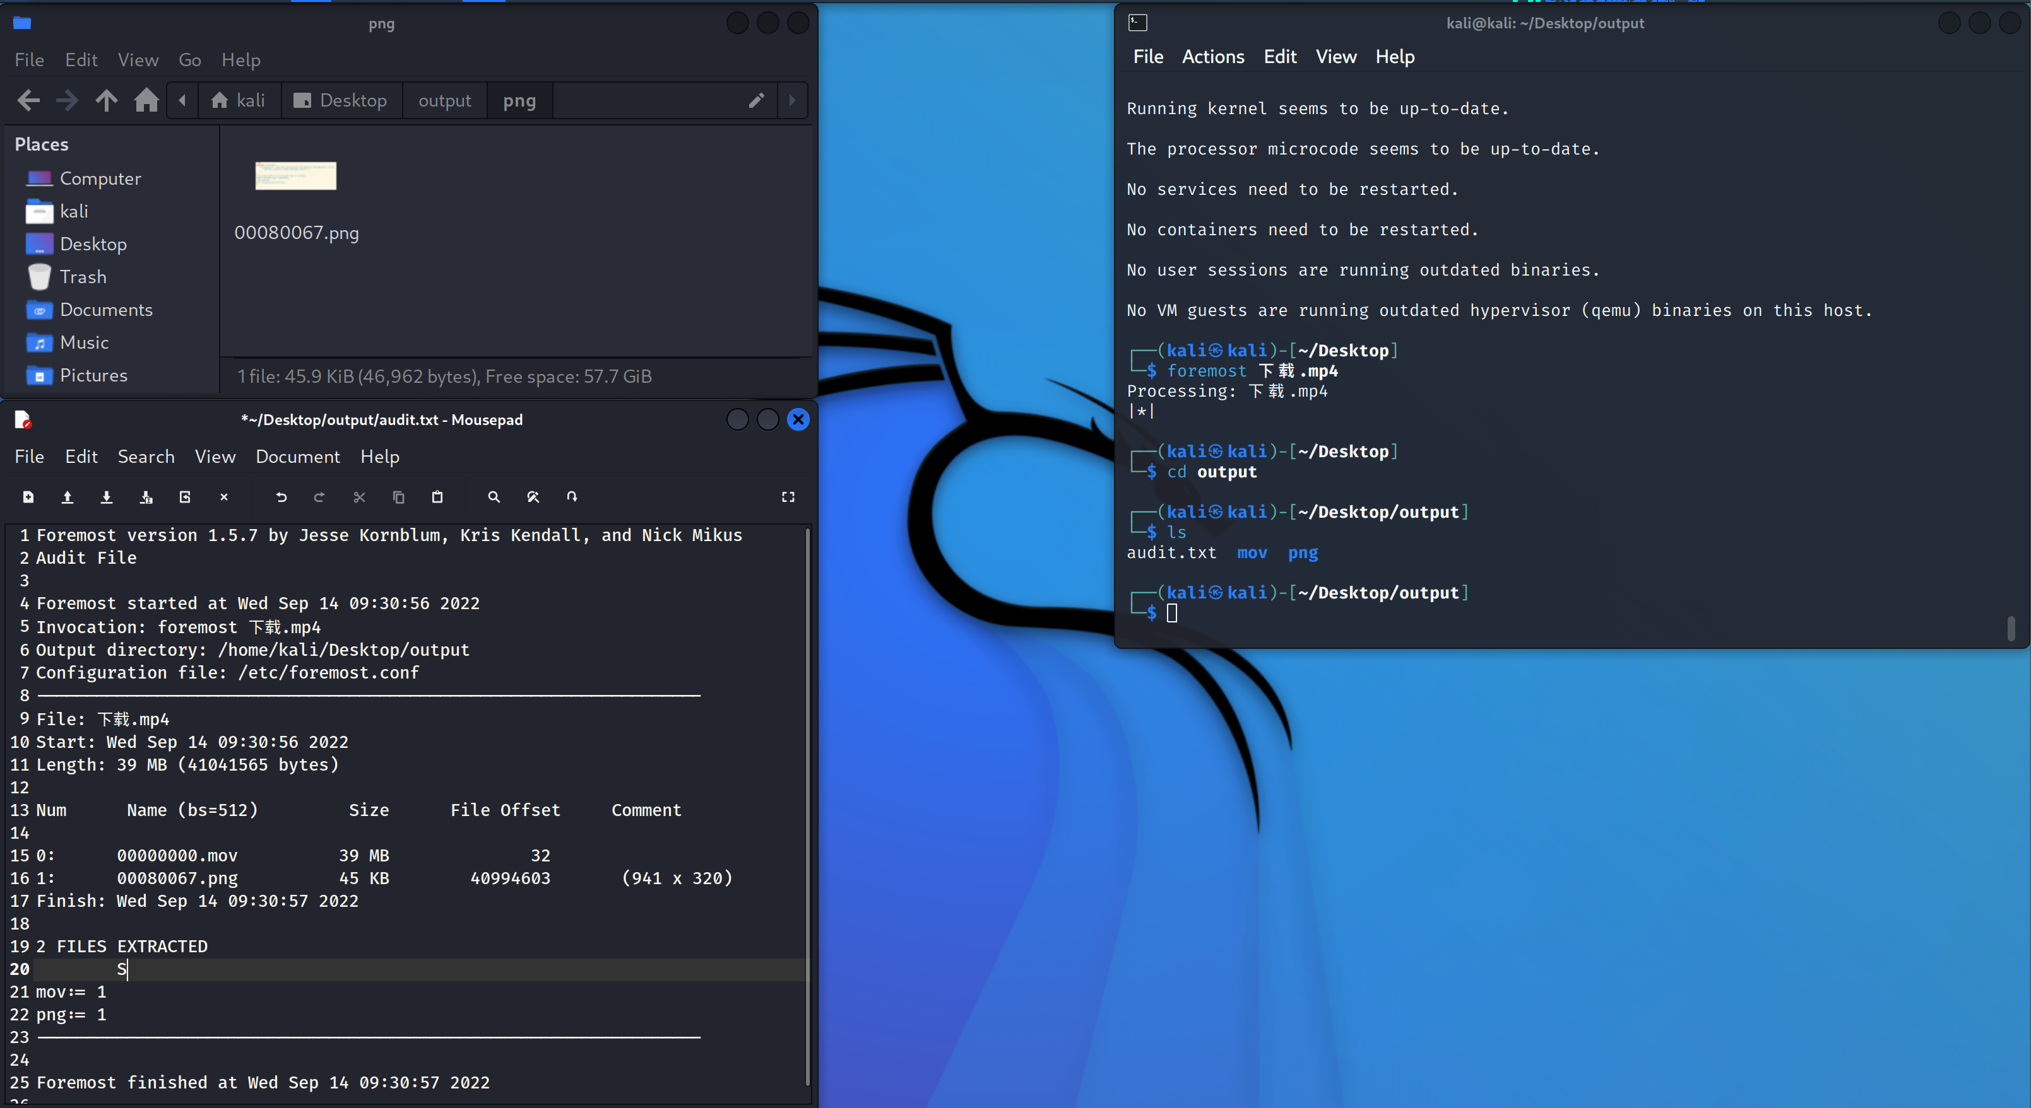Expand path bar with the right arrow
The height and width of the screenshot is (1108, 2031).
[x=792, y=100]
